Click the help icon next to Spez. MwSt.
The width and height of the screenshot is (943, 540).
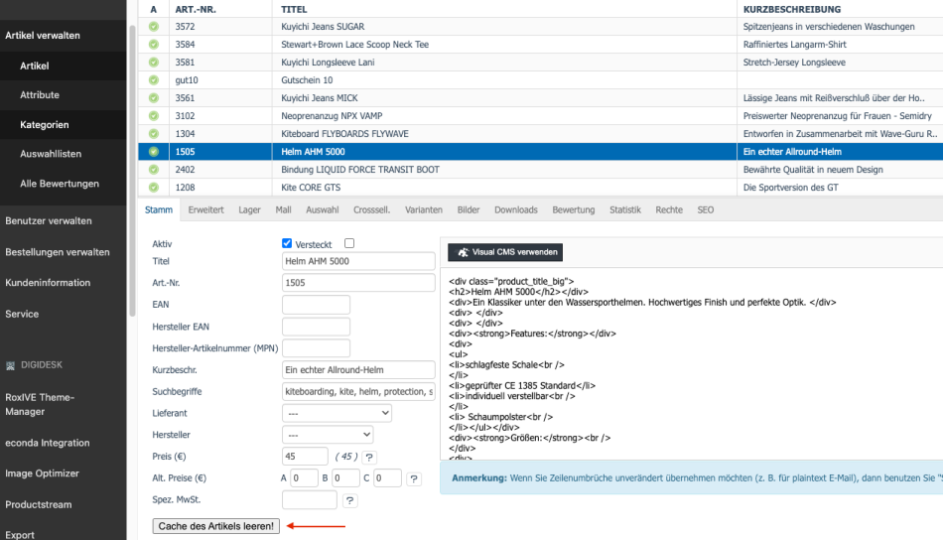pyautogui.click(x=350, y=500)
